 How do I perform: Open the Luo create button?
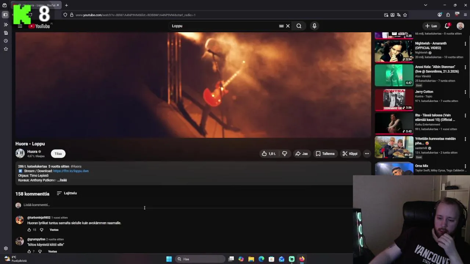tap(431, 26)
